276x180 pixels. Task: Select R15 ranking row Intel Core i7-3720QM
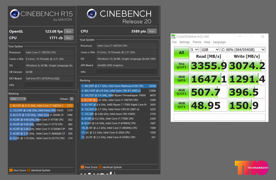click(x=41, y=129)
